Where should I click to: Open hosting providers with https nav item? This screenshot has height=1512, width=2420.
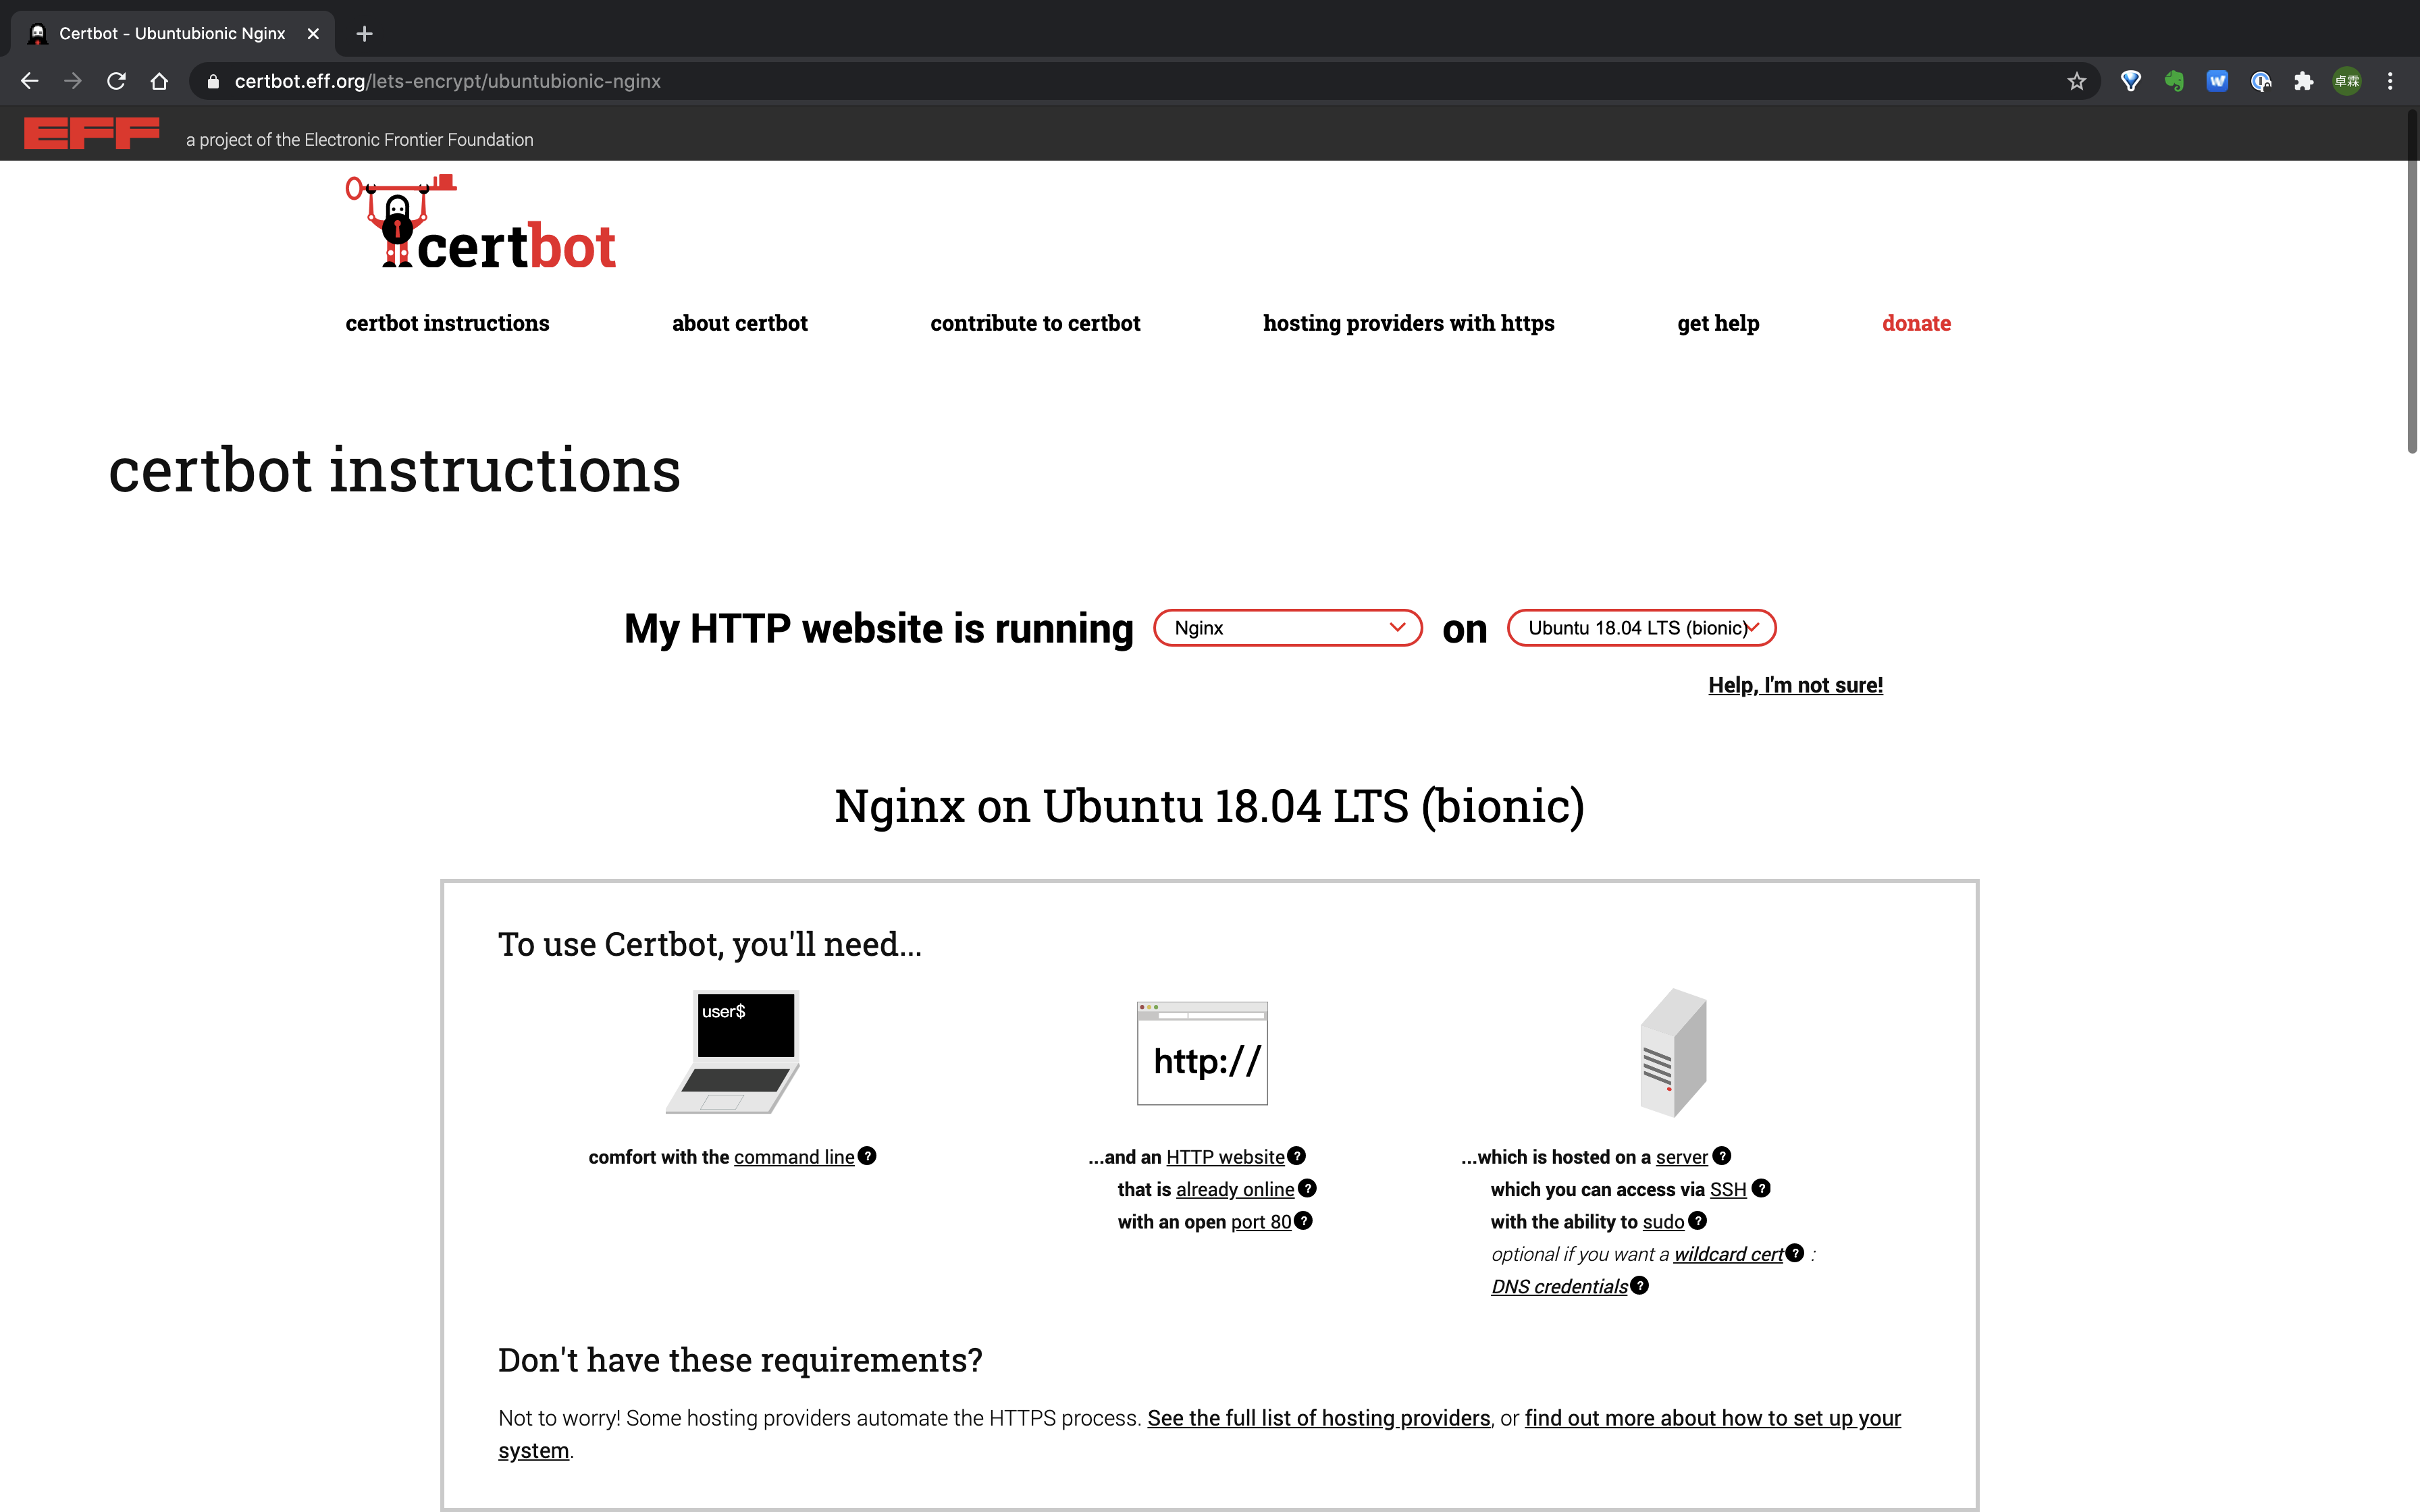click(x=1409, y=323)
